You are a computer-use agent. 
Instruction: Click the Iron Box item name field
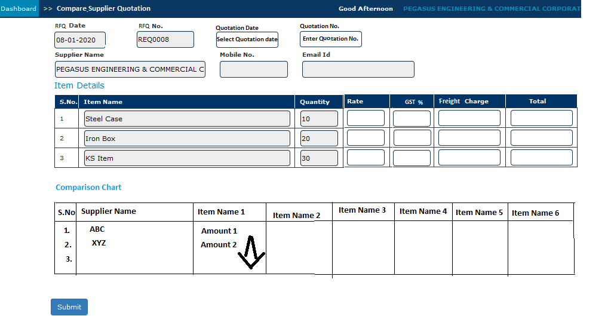click(x=187, y=139)
